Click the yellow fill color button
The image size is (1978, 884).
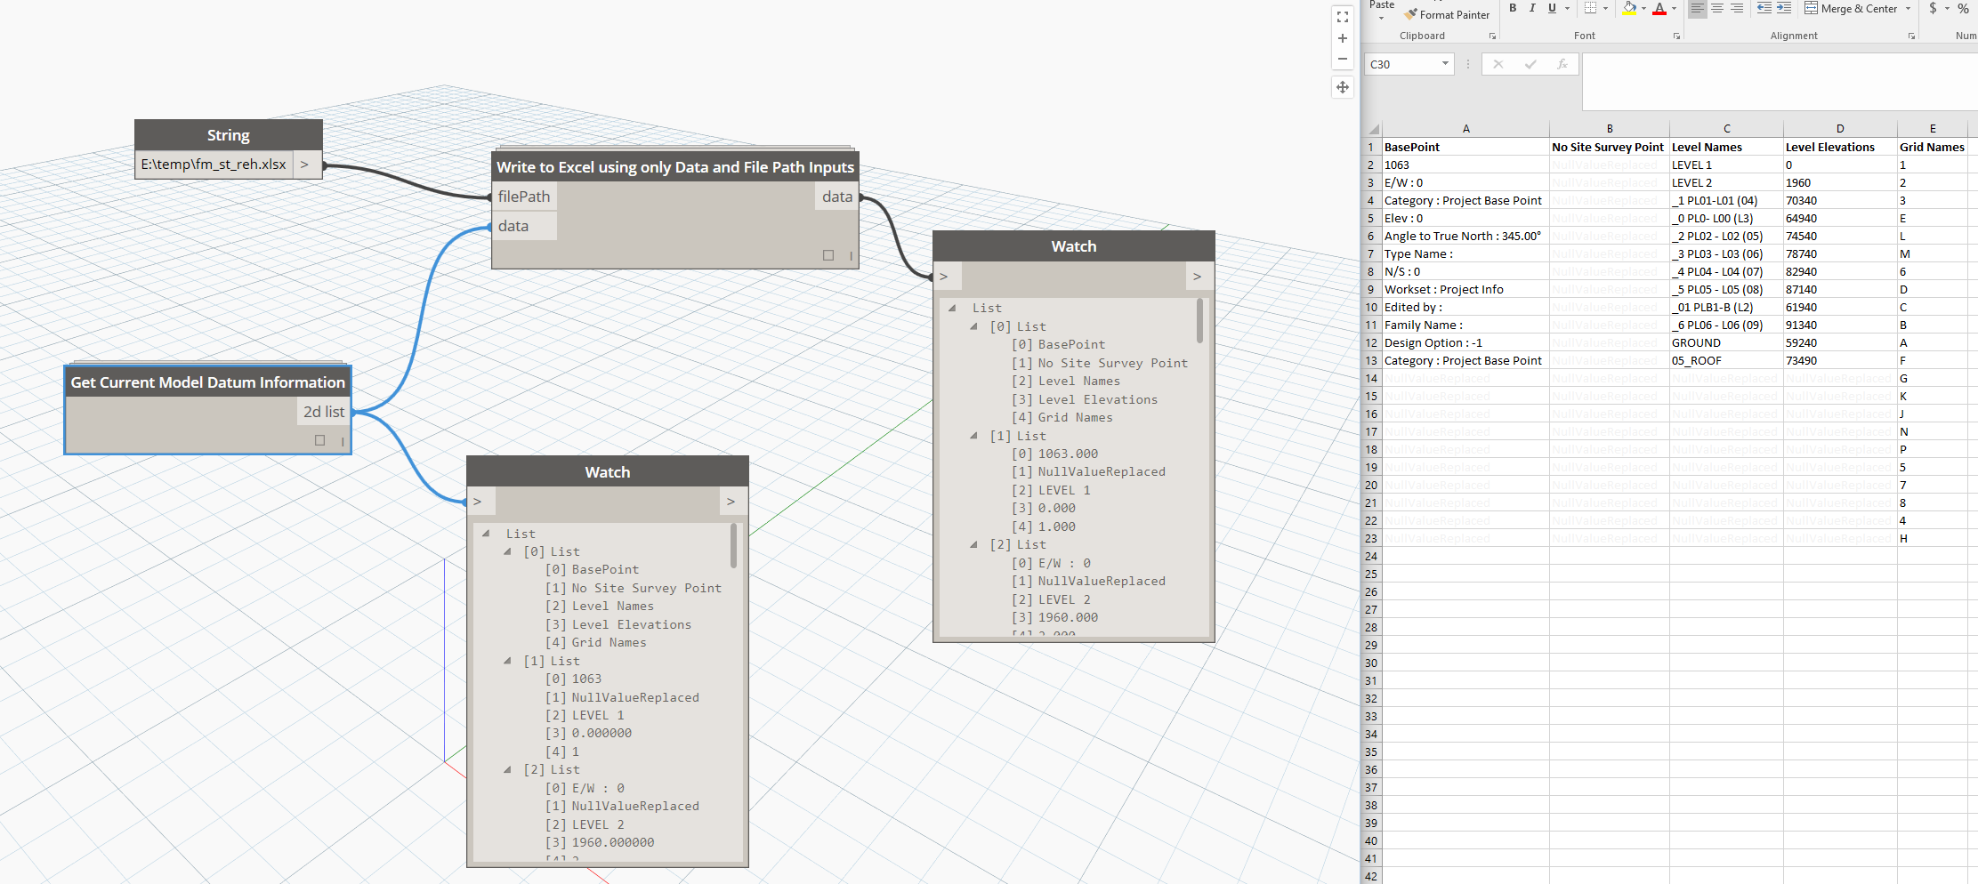(1629, 8)
